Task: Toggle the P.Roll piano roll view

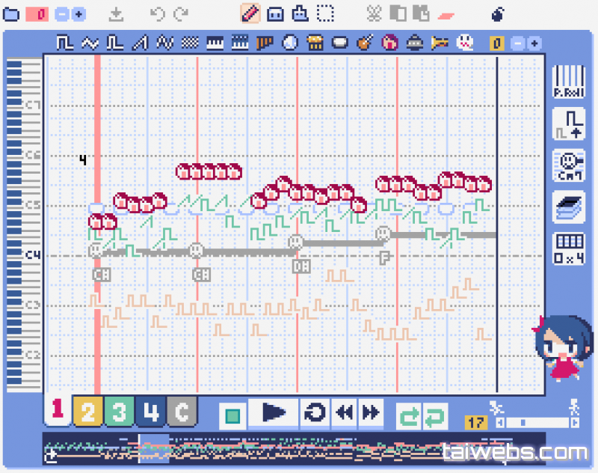Action: (570, 81)
